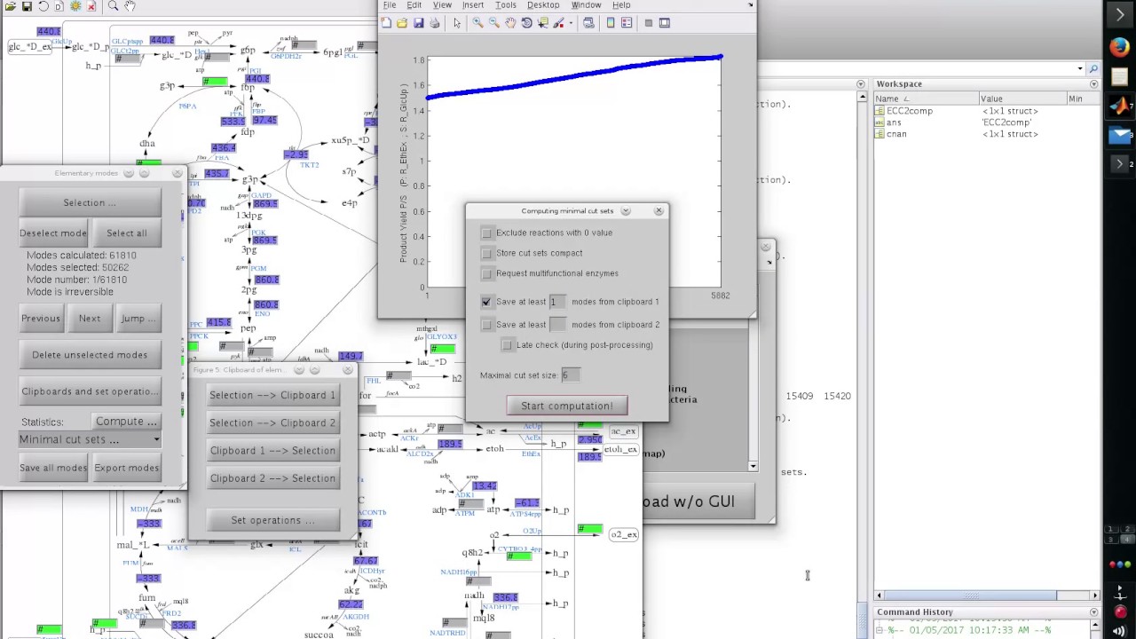Click the hand pan icon in map toolbar

tap(130, 6)
